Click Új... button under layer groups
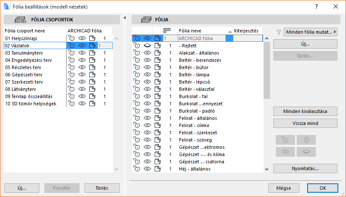Screen dimensions: 346x197 pos(22,188)
